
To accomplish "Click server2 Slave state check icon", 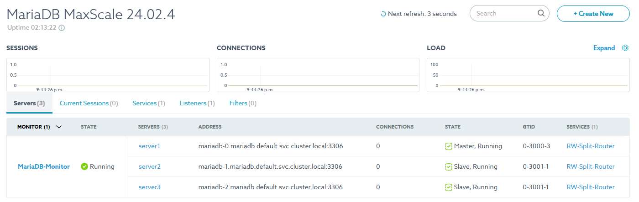I will (448, 167).
